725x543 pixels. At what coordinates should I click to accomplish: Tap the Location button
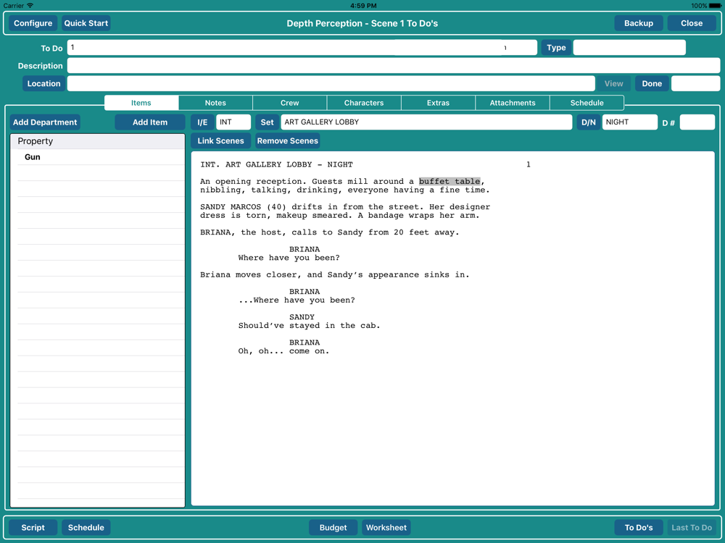coord(44,83)
